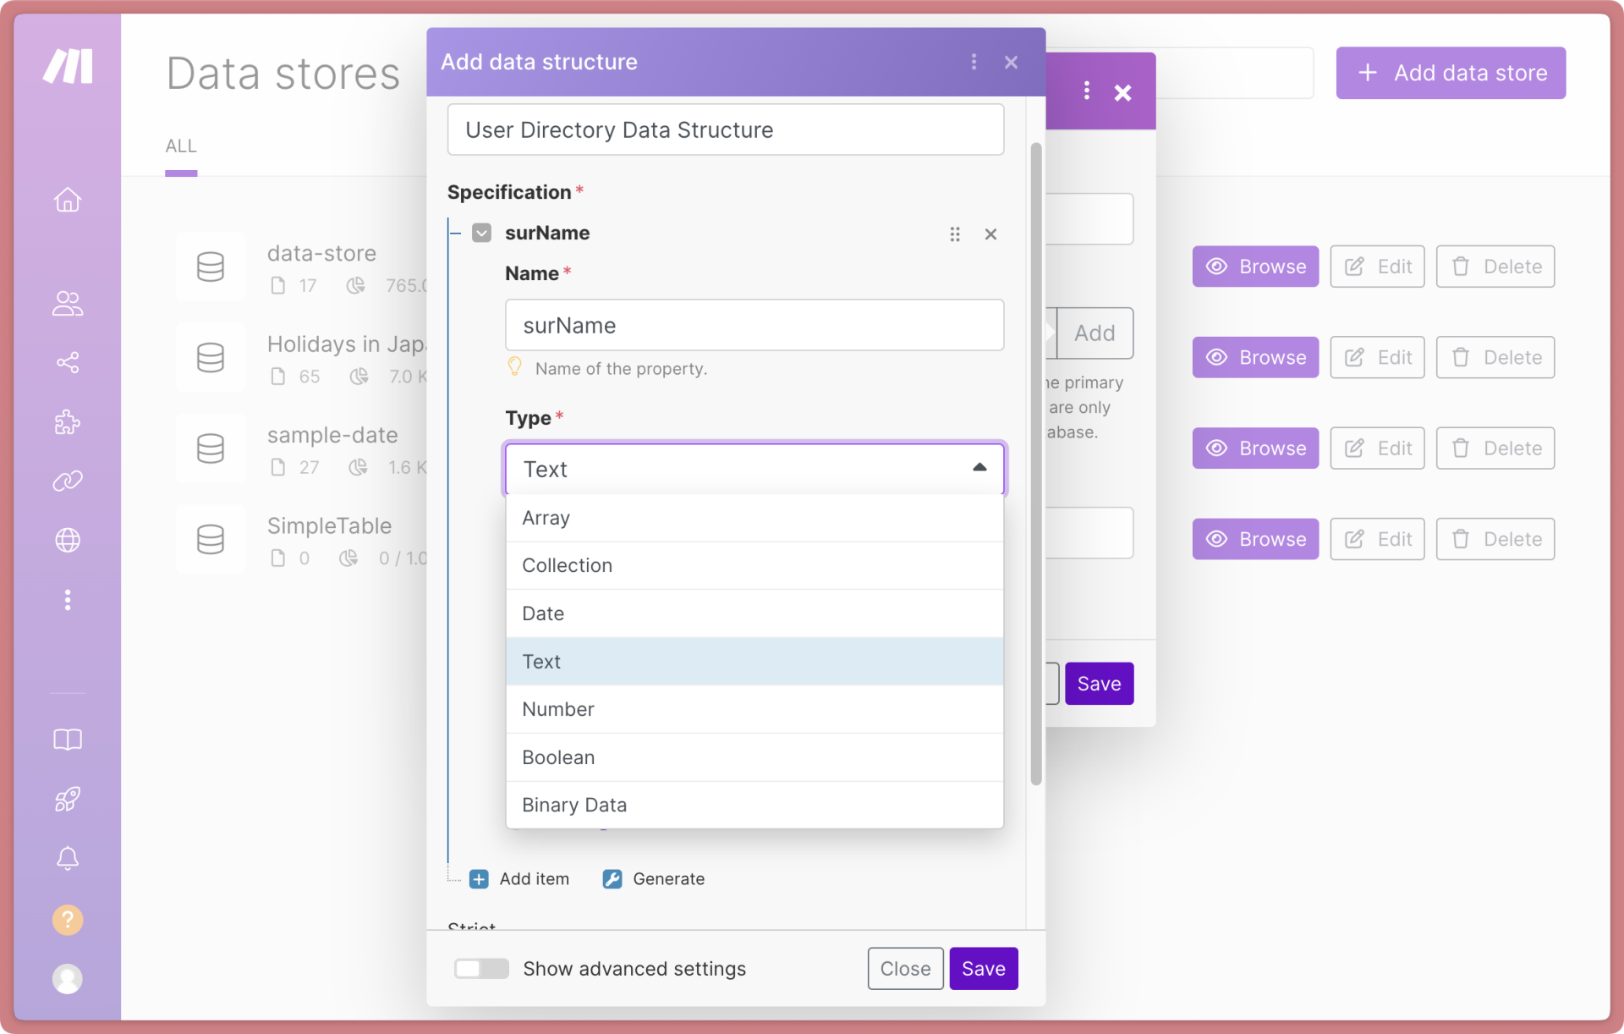Toggle Show advanced settings
Viewport: 1624px width, 1034px height.
480,969
